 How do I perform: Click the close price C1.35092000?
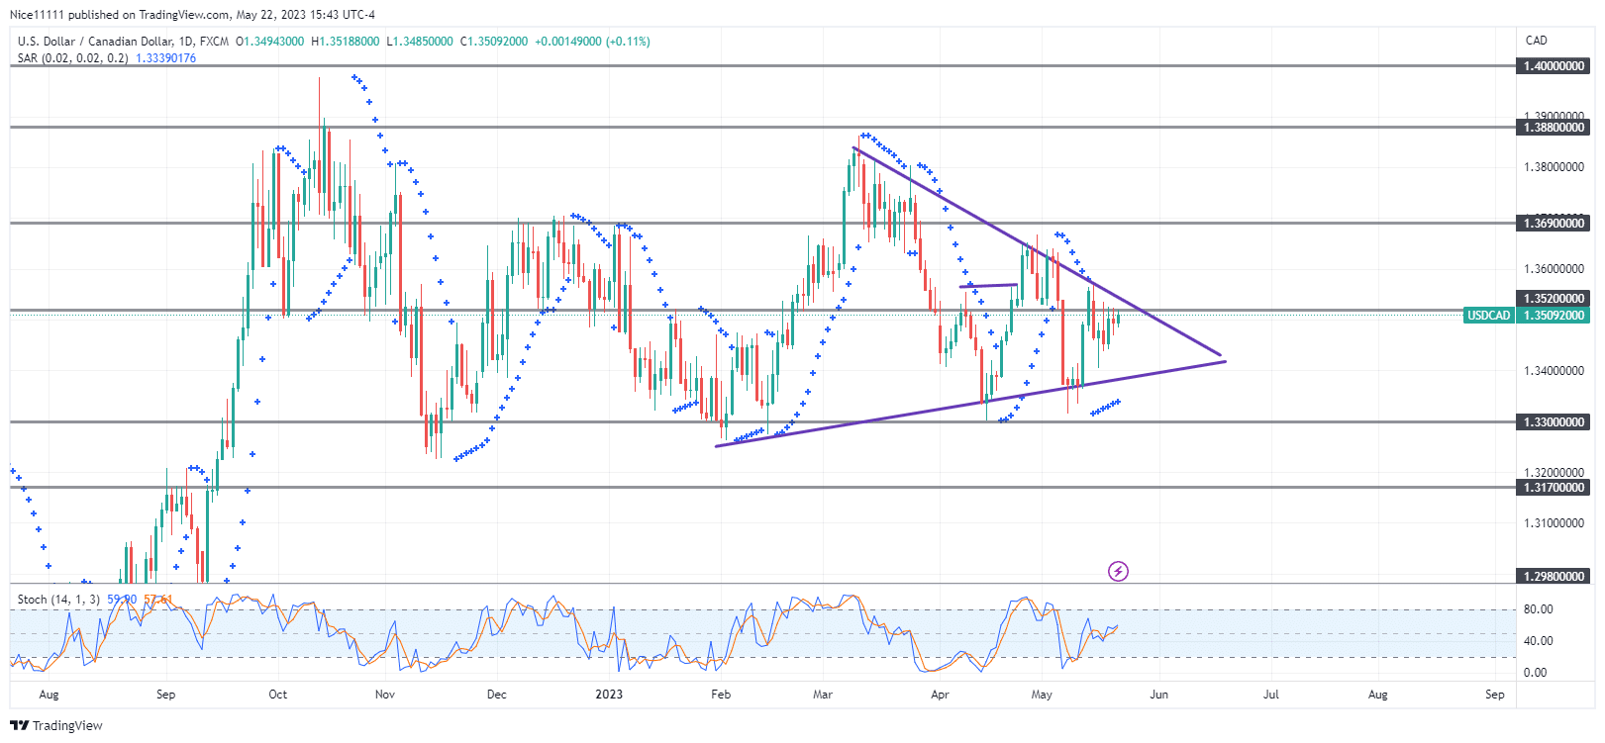click(493, 42)
